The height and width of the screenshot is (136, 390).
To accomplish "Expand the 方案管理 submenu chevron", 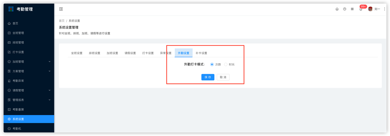I will (50, 71).
